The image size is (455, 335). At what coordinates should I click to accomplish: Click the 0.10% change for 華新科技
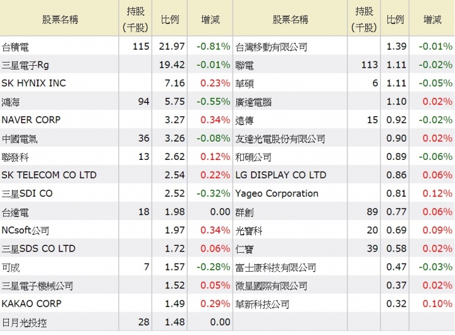pos(437,303)
